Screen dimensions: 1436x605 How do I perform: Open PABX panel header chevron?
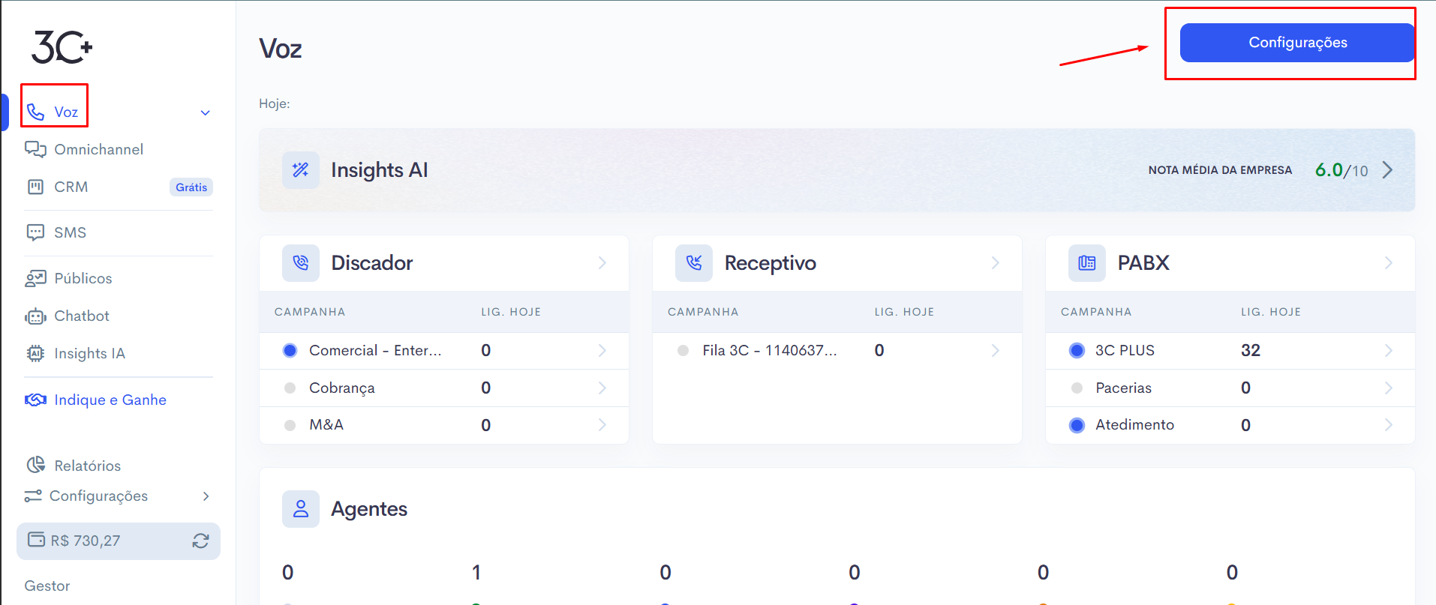click(x=1389, y=263)
